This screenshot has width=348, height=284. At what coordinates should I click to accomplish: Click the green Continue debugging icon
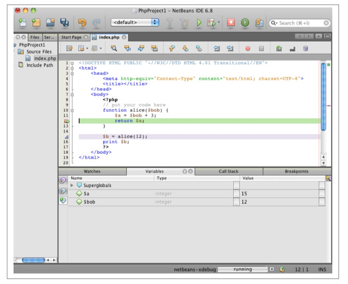pyautogui.click(x=245, y=22)
